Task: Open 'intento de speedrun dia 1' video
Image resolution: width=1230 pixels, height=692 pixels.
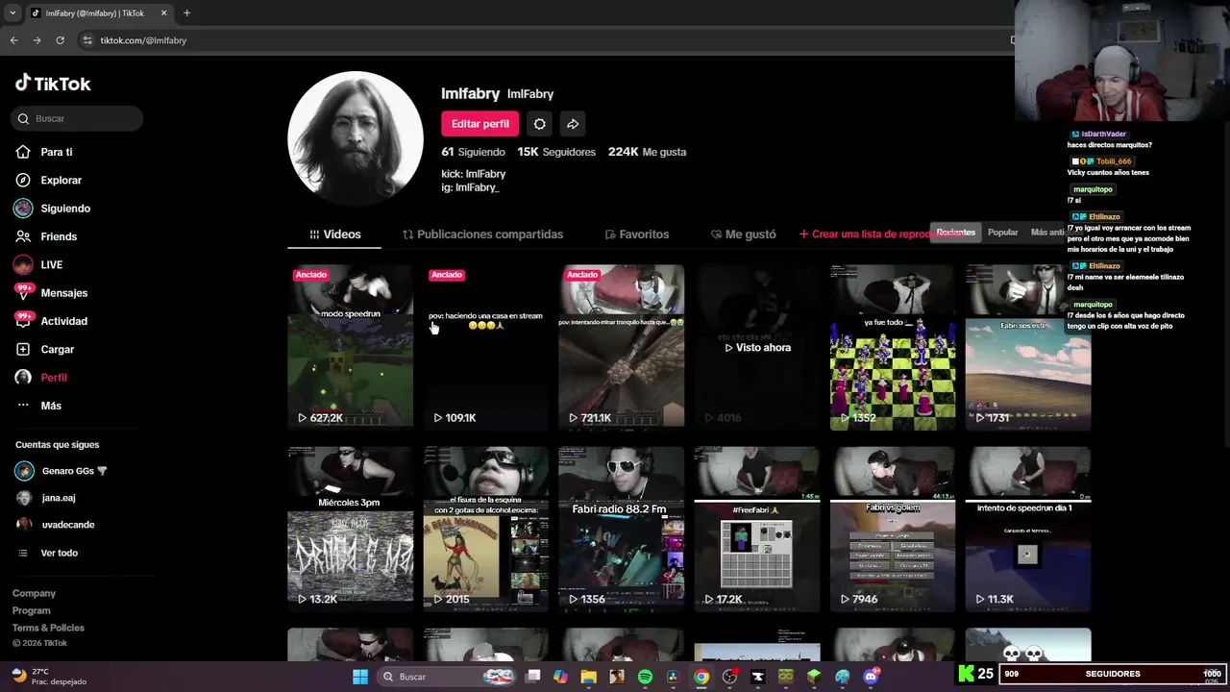Action: [x=1027, y=529]
